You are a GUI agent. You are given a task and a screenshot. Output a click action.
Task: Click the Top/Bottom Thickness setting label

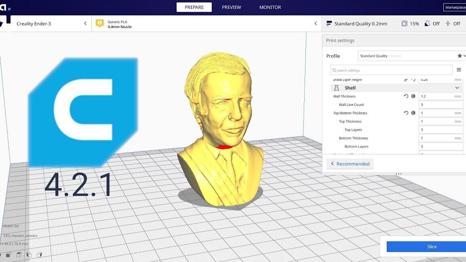350,113
